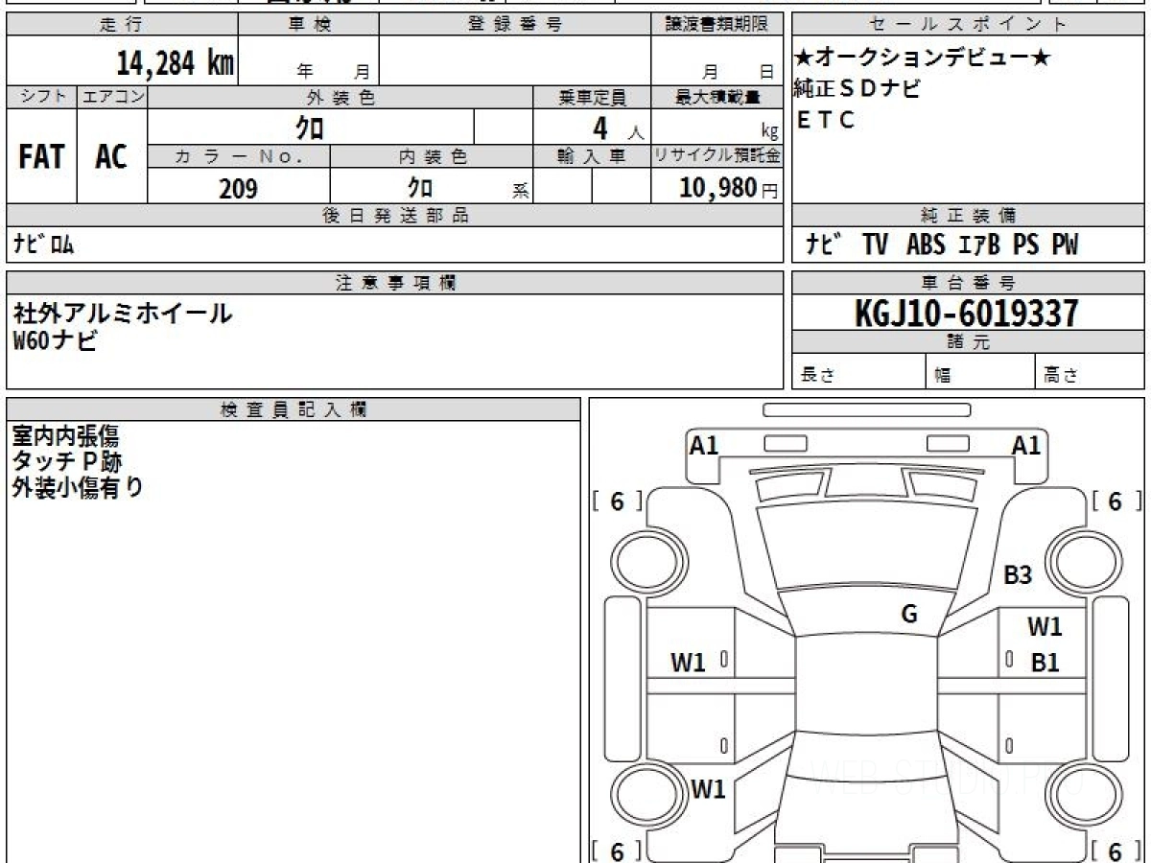Image resolution: width=1151 pixels, height=863 pixels.
Task: Select the AC air conditioner value
Action: pos(111,156)
